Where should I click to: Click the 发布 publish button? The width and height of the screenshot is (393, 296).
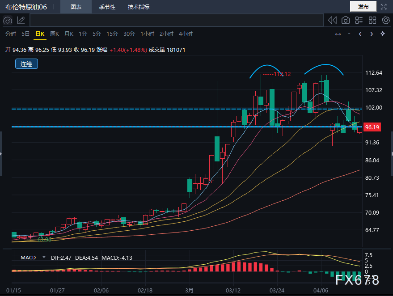point(363,6)
